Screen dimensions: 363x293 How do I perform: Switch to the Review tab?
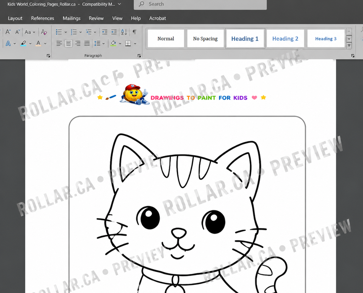[96, 18]
